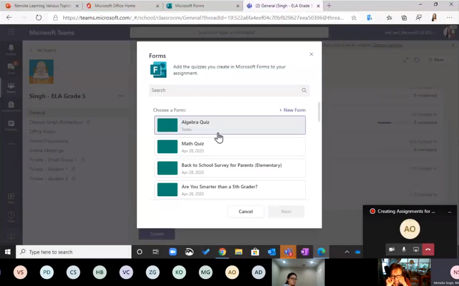Image resolution: width=459 pixels, height=286 pixels.
Task: Pick Back to School Survey for Parents
Action: coord(230,168)
